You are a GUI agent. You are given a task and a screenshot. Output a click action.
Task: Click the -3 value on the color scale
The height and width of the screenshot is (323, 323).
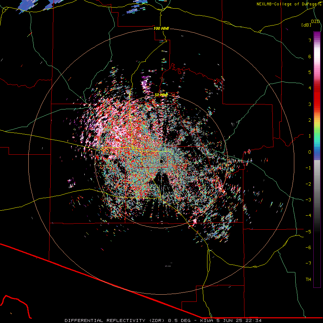[308, 200]
